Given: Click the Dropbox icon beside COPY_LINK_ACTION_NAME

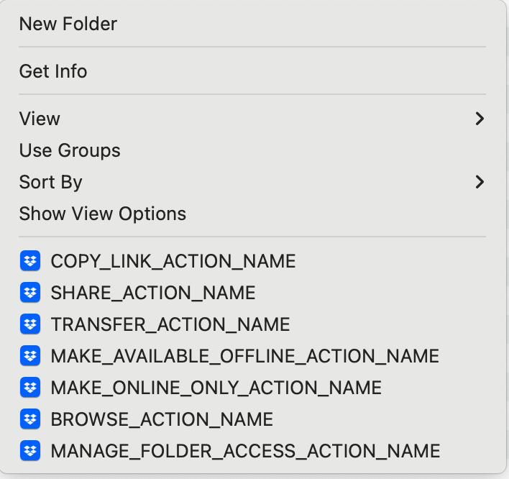Looking at the screenshot, I should point(29,261).
